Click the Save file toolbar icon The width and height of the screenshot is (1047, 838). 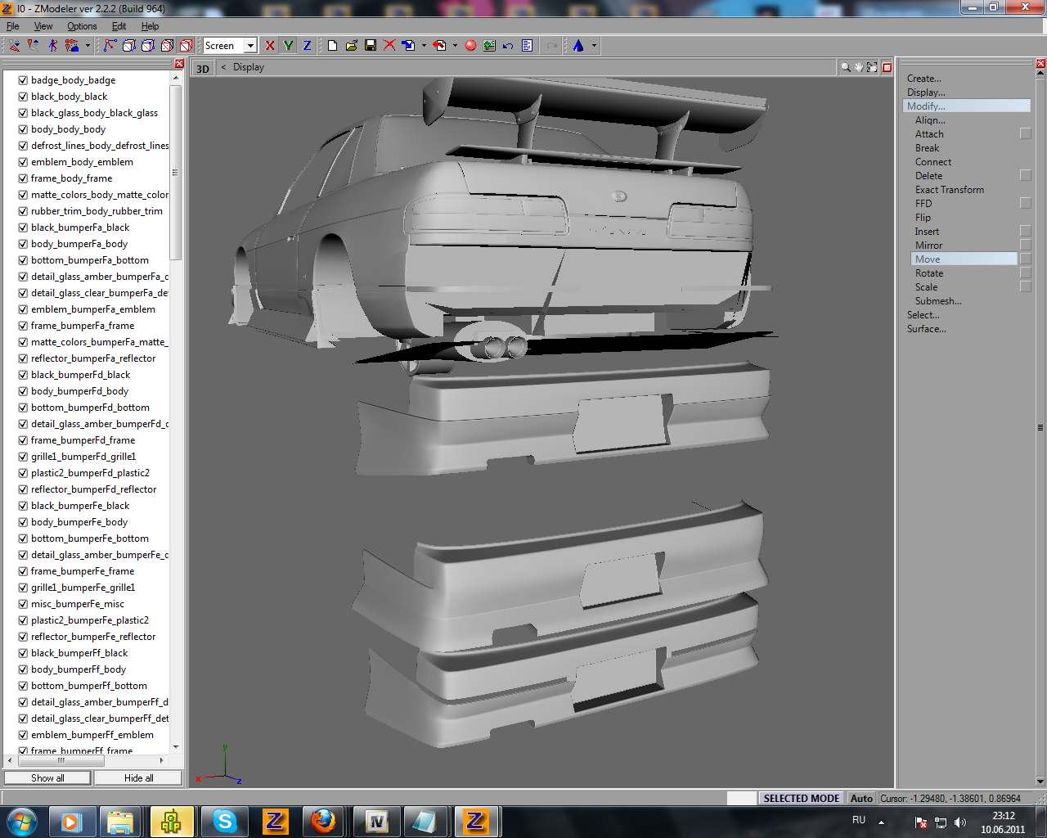point(371,46)
